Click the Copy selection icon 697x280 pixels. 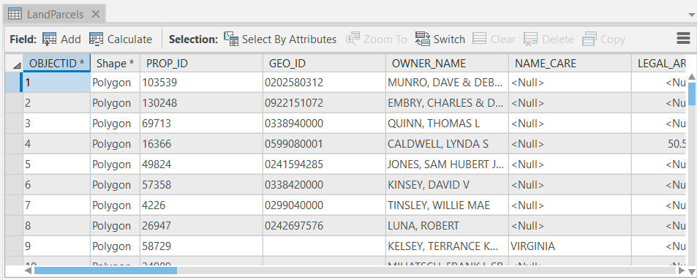click(x=589, y=39)
